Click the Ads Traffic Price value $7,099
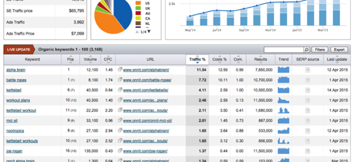 tap(78, 34)
